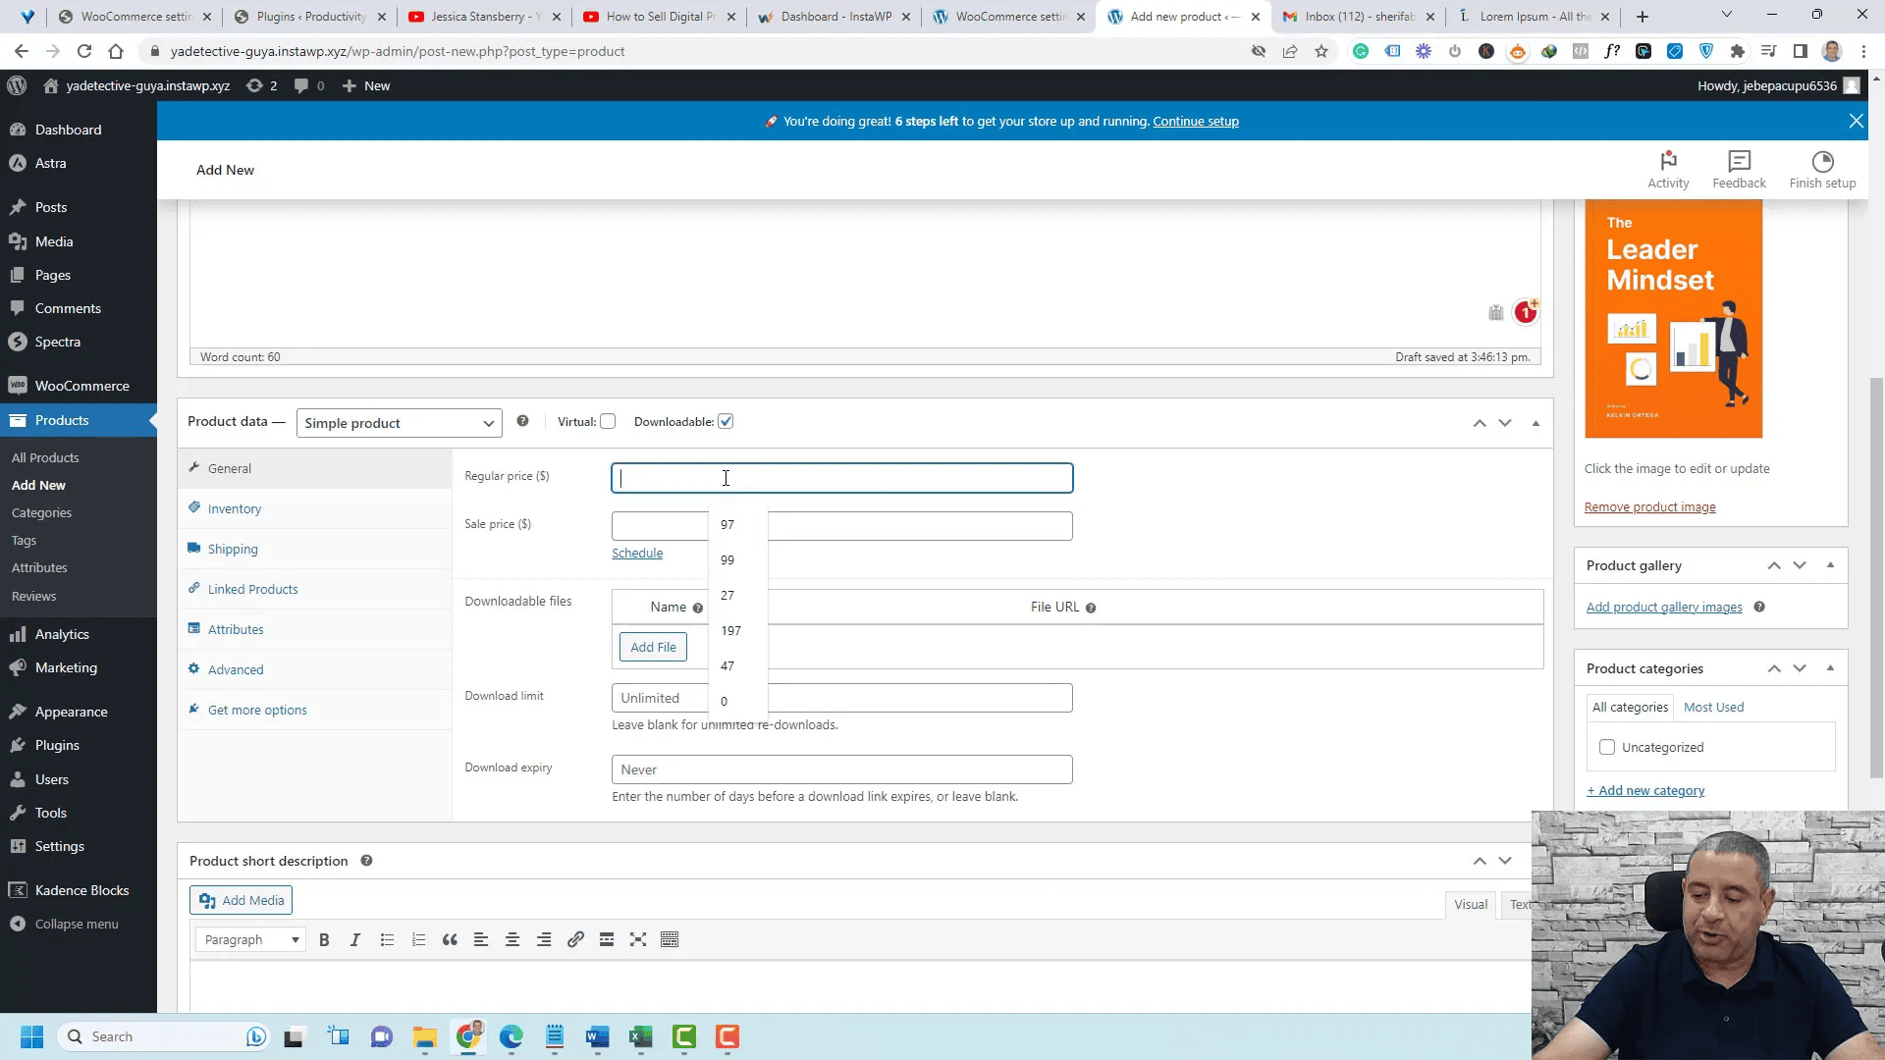Select the Regular price input field

coord(842,476)
